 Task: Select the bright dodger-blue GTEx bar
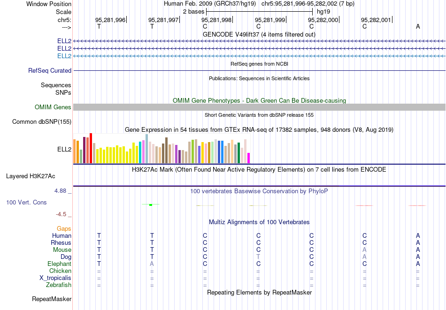pos(222,152)
